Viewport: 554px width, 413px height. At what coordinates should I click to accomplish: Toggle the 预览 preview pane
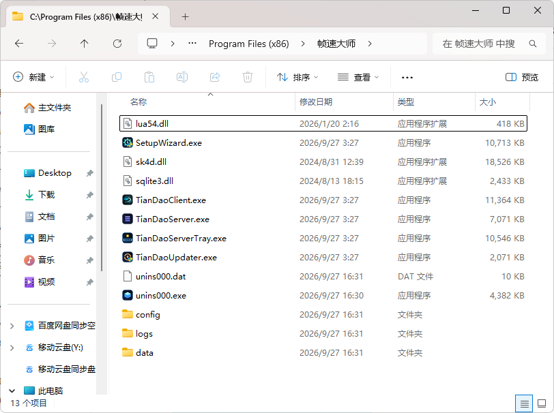[x=522, y=77]
